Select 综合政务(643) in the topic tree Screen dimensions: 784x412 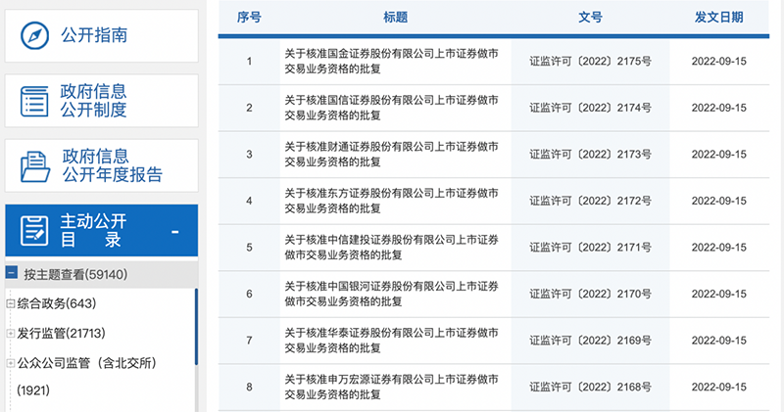[x=57, y=303]
